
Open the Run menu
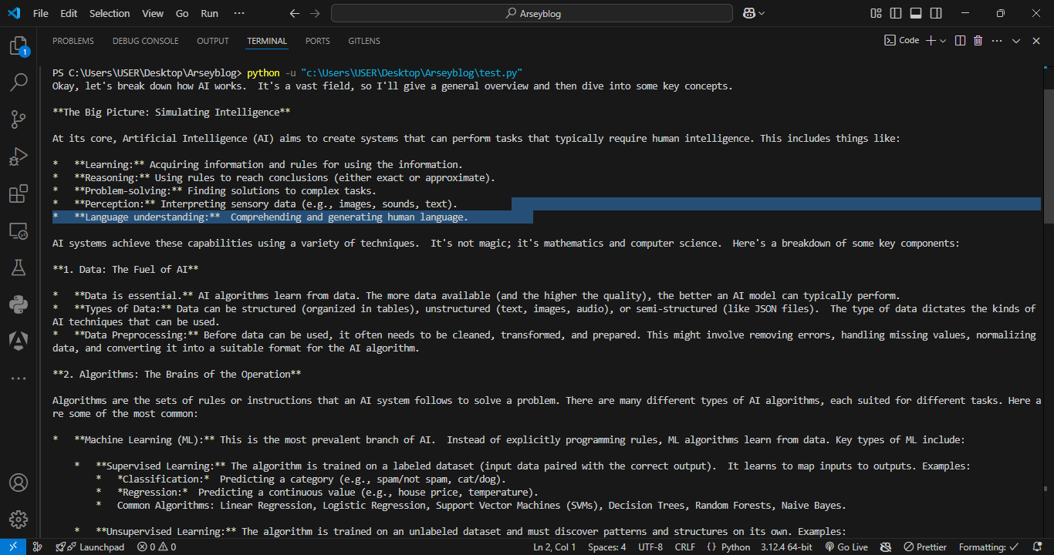[209, 13]
